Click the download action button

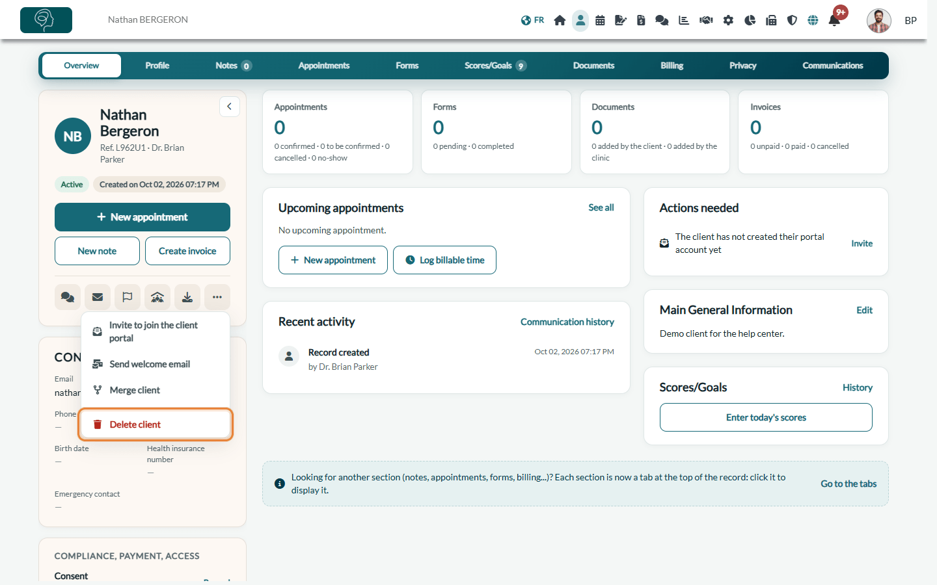pos(187,297)
